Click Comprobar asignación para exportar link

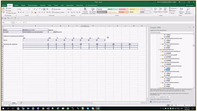(160, 99)
